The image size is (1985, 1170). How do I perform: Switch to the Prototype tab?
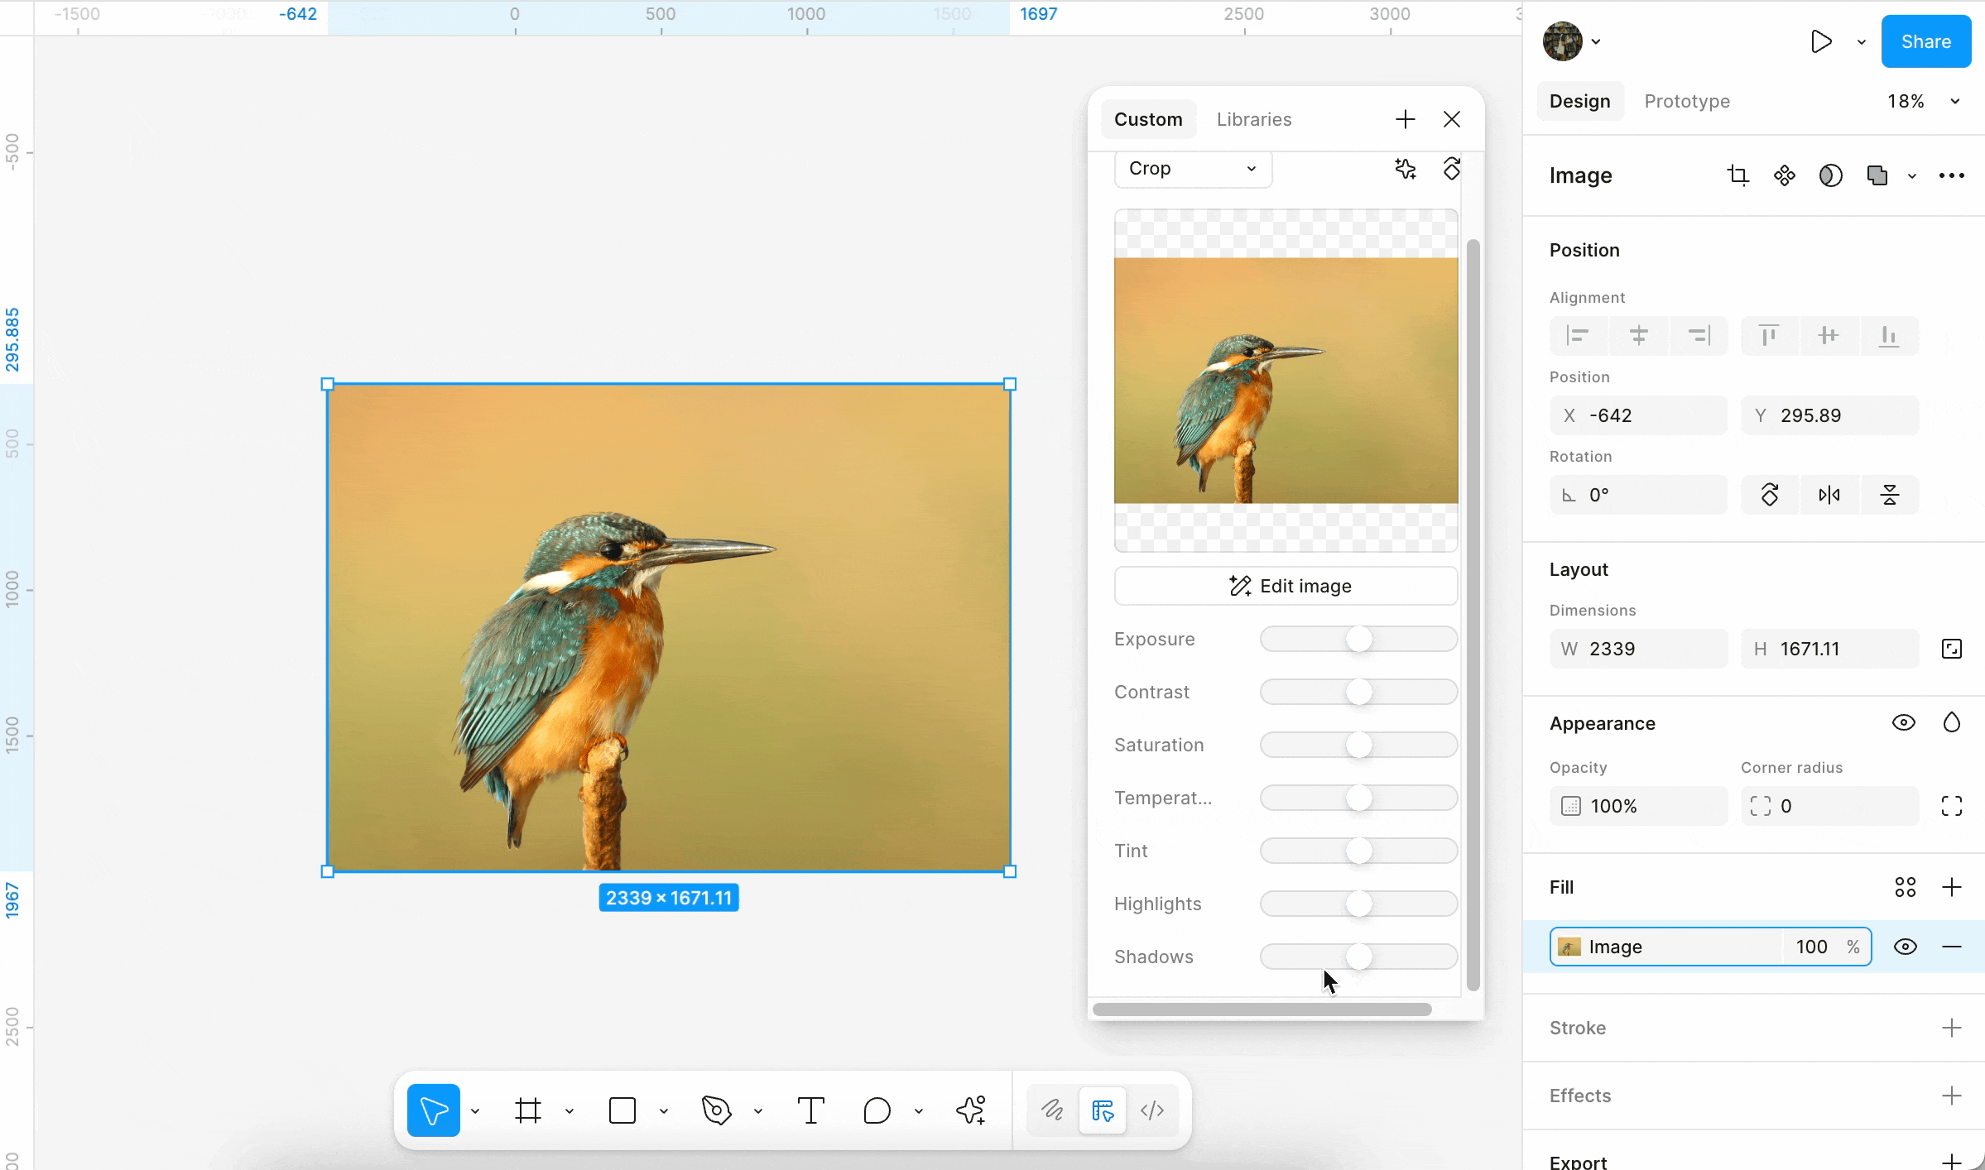[1686, 101]
